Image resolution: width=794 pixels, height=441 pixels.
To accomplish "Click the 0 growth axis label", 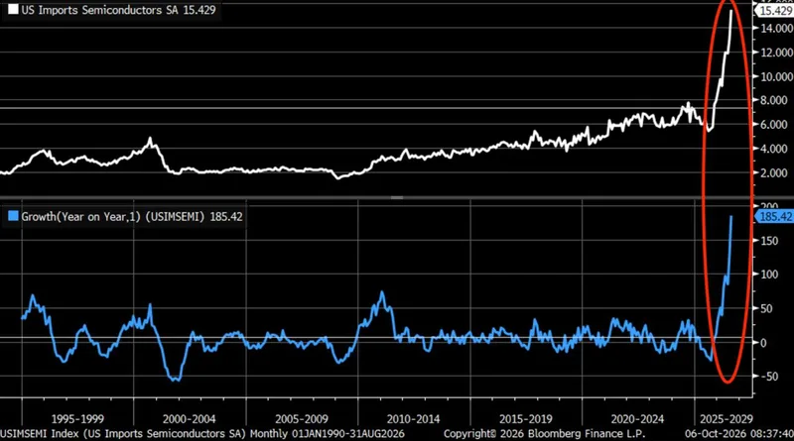I will [763, 343].
